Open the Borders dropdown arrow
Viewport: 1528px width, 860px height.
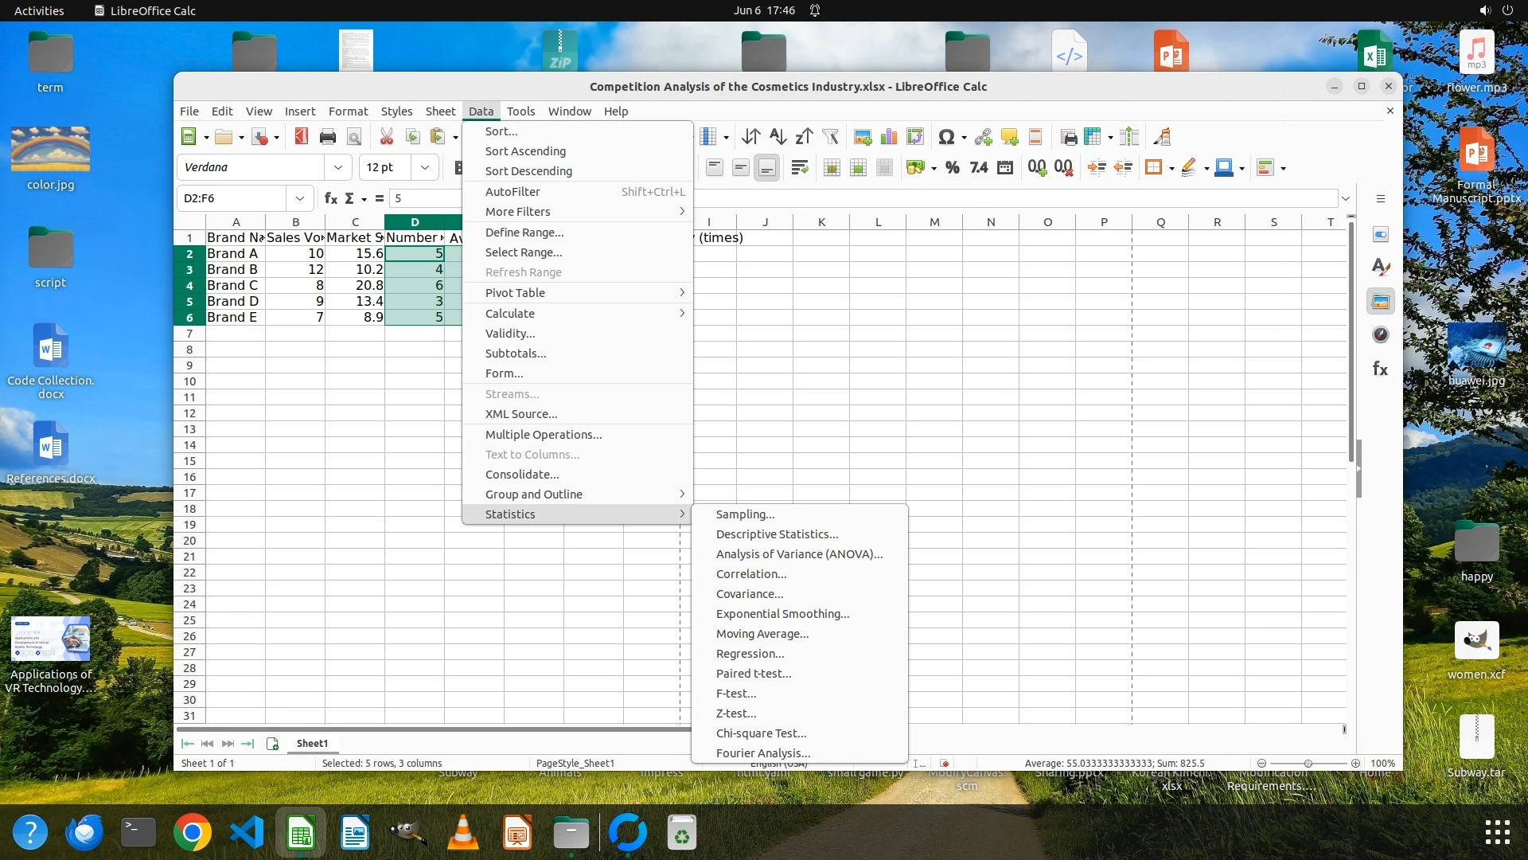tap(1171, 168)
